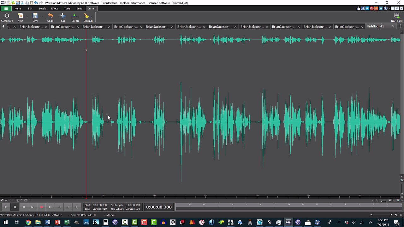This screenshot has height=227, width=404.
Task: Add a new file tab with plus button
Action: (x=400, y=26)
